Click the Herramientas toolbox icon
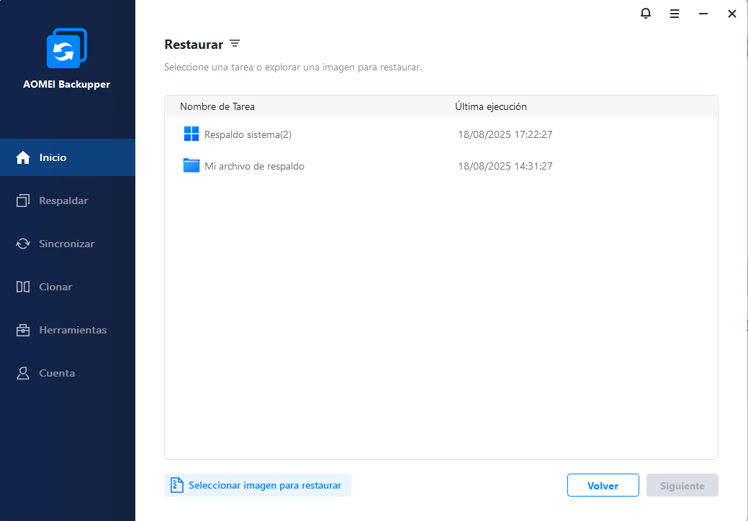 tap(23, 330)
